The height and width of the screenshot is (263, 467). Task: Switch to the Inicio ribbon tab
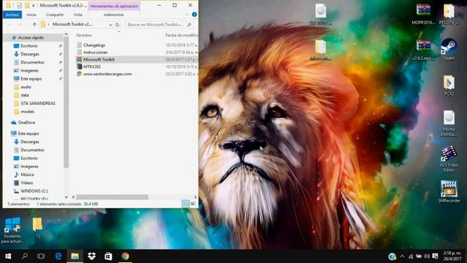tap(31, 15)
